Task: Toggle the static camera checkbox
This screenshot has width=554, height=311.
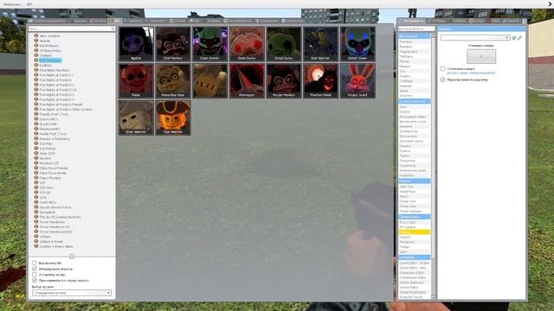Action: tap(442, 68)
